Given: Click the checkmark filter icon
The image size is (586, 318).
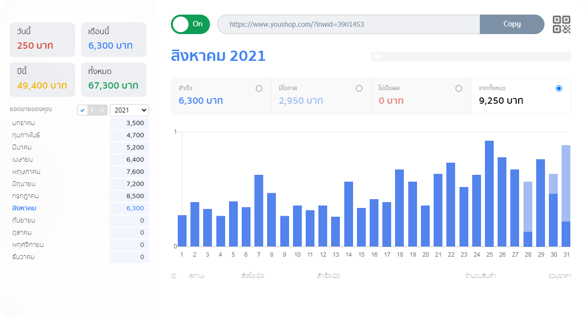Looking at the screenshot, I should point(83,110).
